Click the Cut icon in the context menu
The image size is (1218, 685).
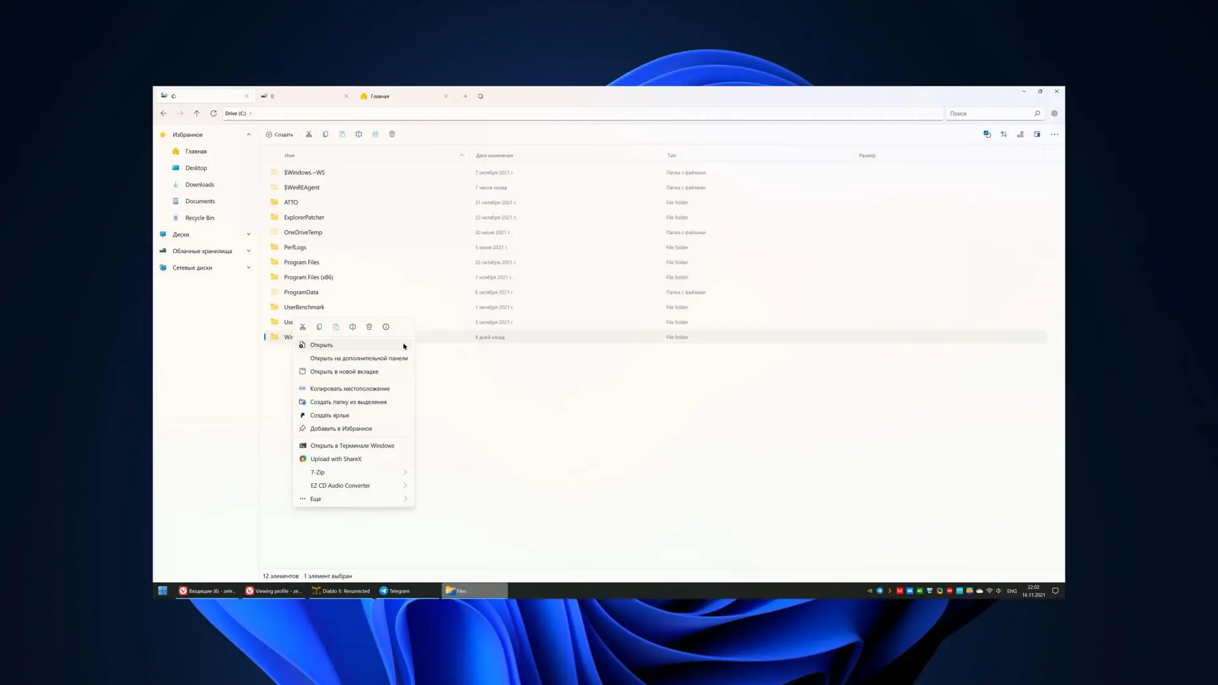point(303,327)
